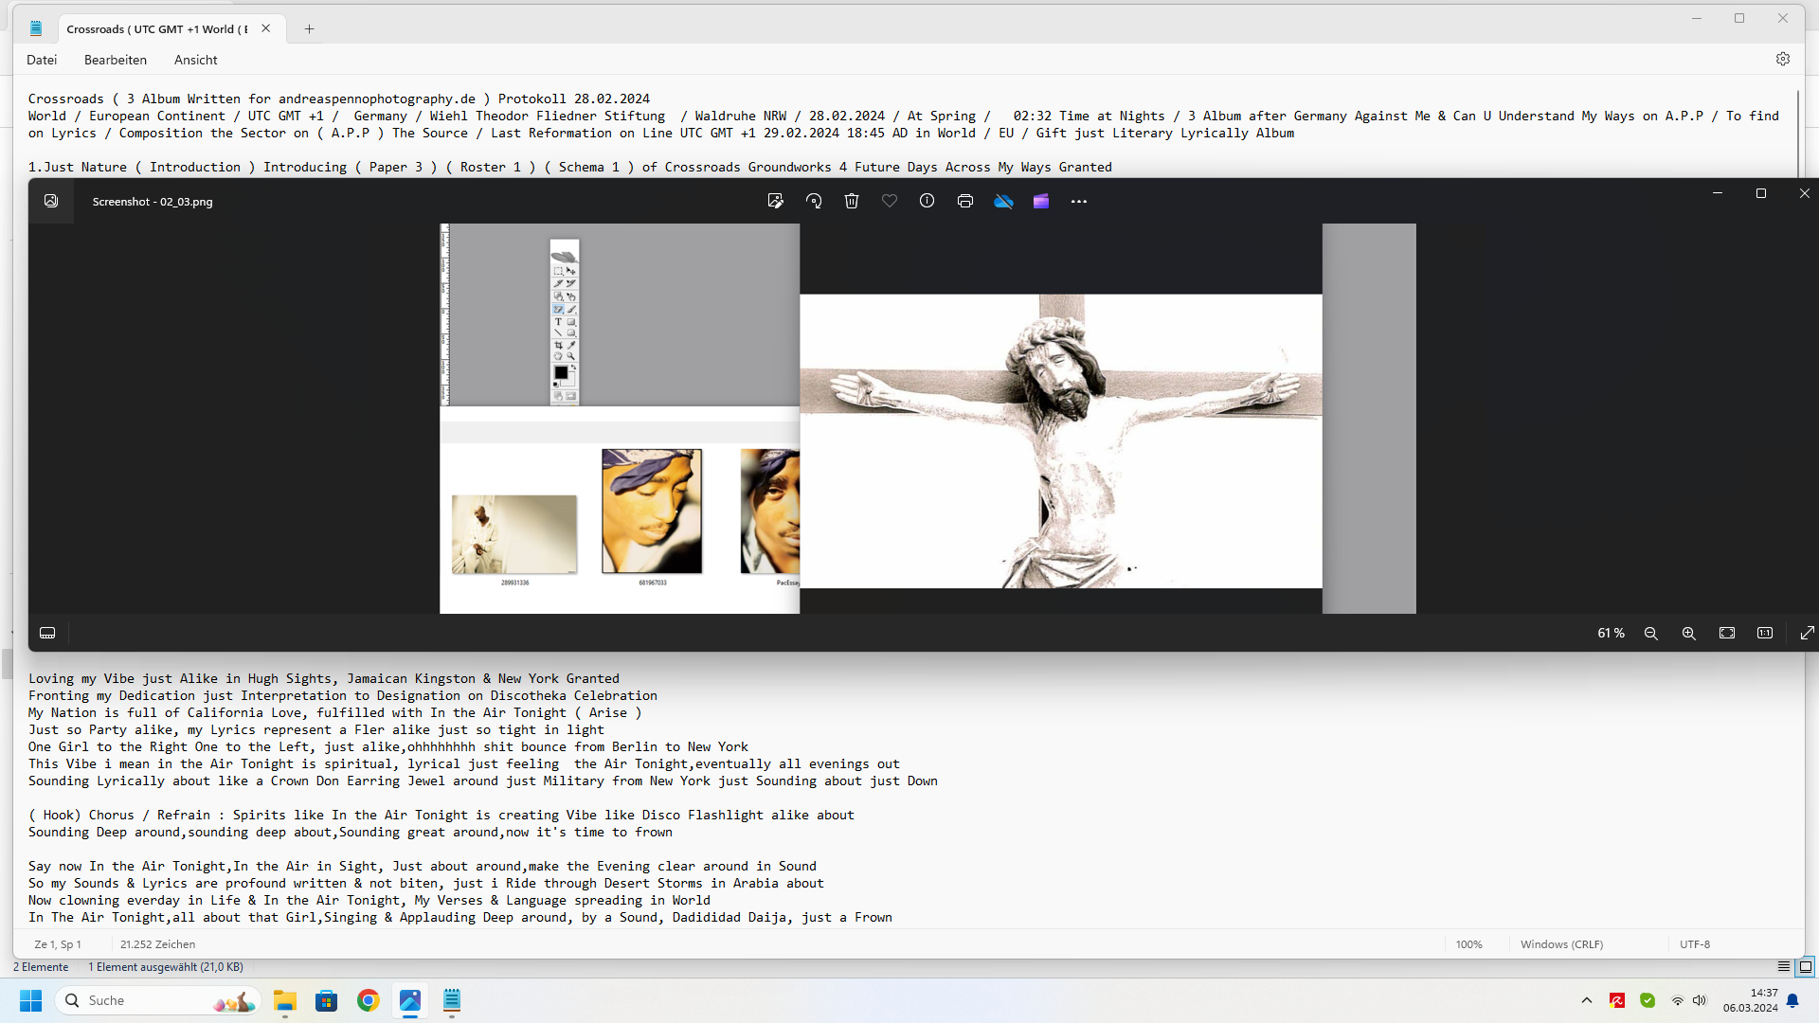Open the notifications bell
This screenshot has height=1023, width=1819.
pos(1792,1001)
